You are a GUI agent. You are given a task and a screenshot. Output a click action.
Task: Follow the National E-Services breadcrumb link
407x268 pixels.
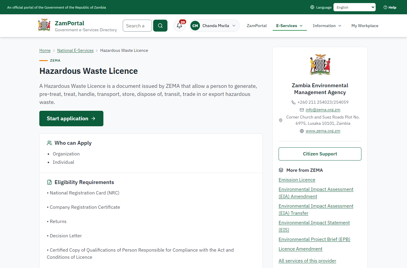point(75,51)
